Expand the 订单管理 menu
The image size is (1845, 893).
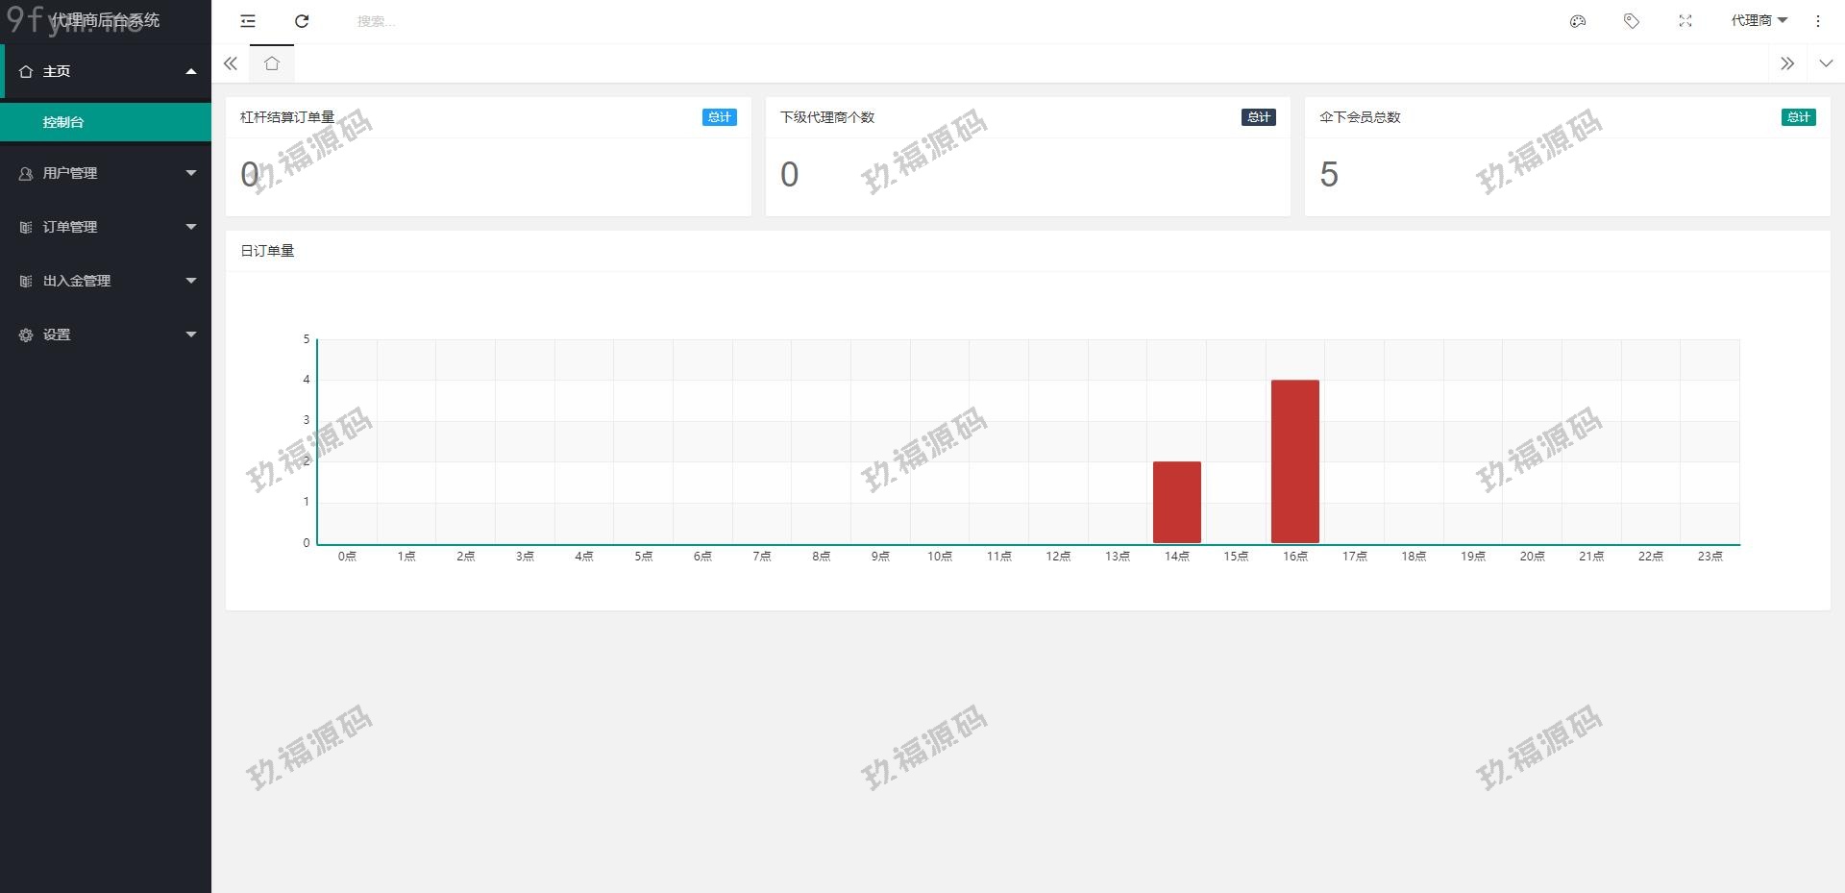106,227
